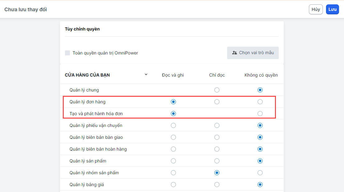344x192 pixels.
Task: Select Không có quyền for Quản lý đơn hàng
Action: point(260,102)
